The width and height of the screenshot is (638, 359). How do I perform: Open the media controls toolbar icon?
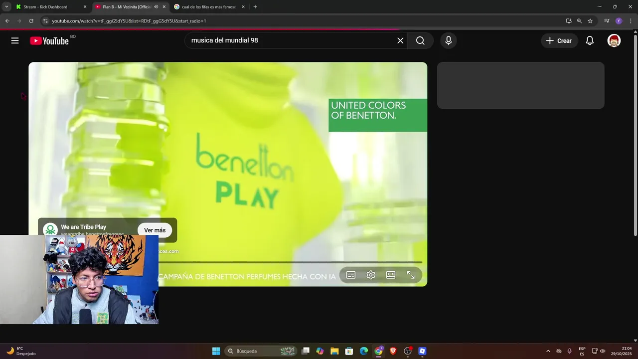[607, 21]
